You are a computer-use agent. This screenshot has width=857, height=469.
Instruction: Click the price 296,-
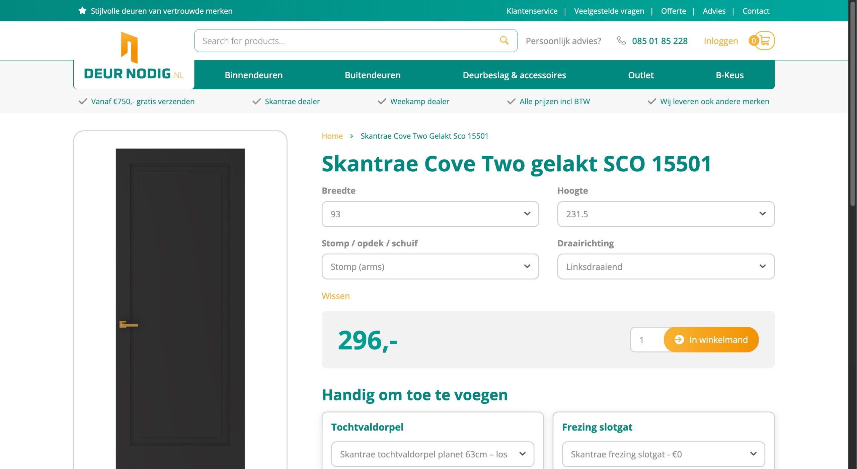[x=368, y=340]
